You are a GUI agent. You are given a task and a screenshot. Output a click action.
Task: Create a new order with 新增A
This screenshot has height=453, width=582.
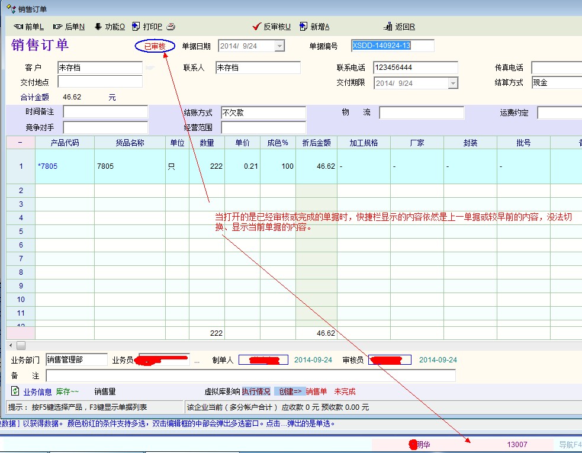tap(314, 27)
